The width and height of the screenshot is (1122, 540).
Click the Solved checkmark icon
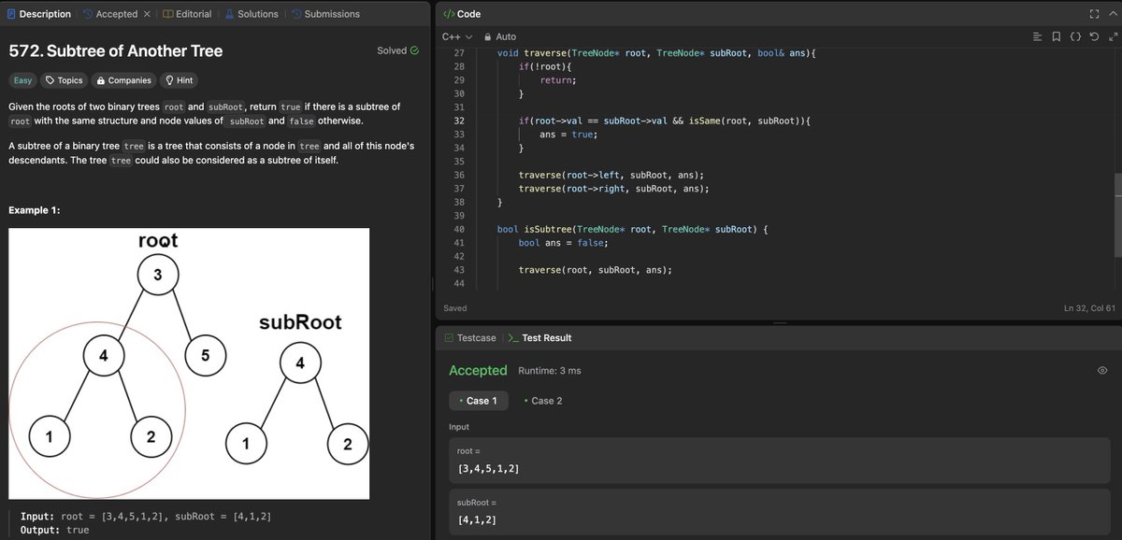click(x=414, y=50)
